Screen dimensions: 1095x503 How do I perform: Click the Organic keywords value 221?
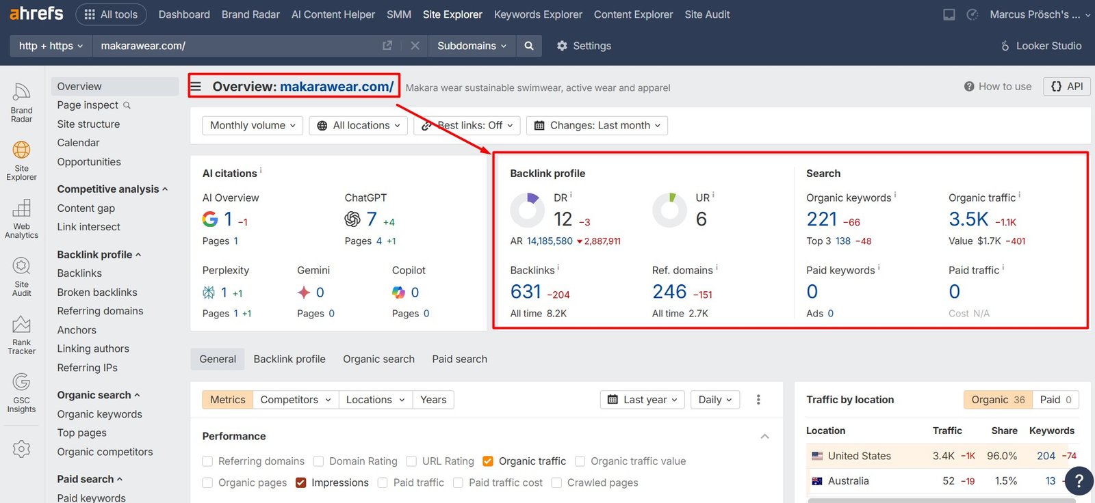click(822, 219)
